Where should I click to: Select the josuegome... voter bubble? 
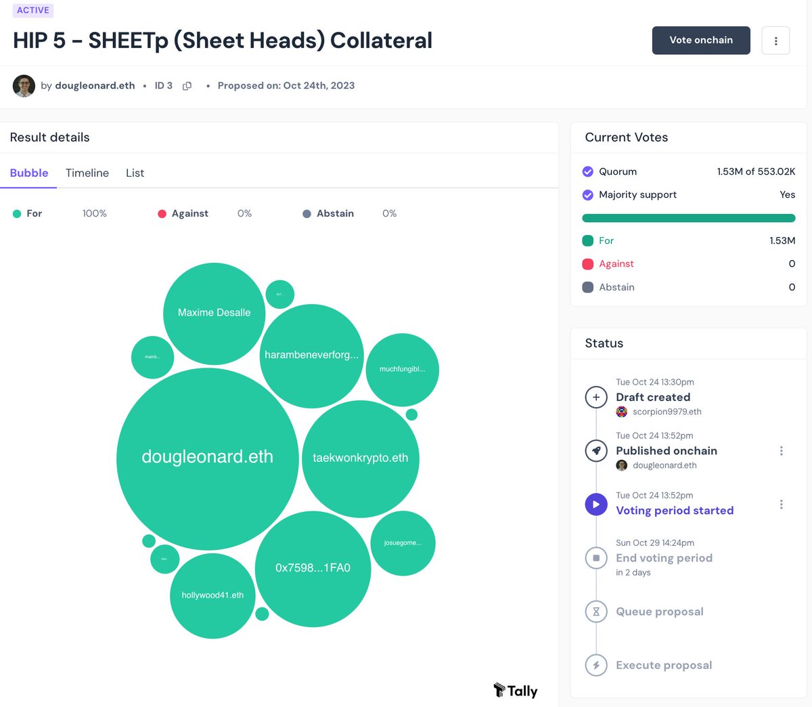[403, 543]
